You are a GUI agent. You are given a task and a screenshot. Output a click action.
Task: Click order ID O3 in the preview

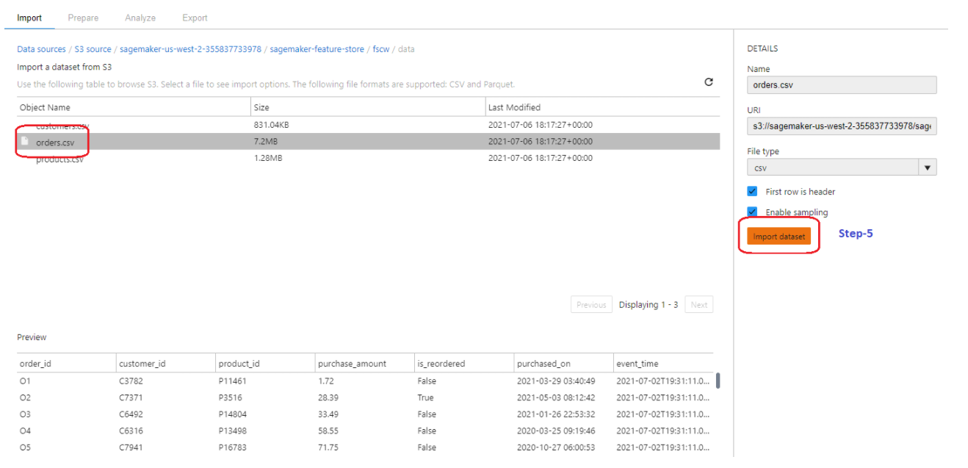[25, 414]
